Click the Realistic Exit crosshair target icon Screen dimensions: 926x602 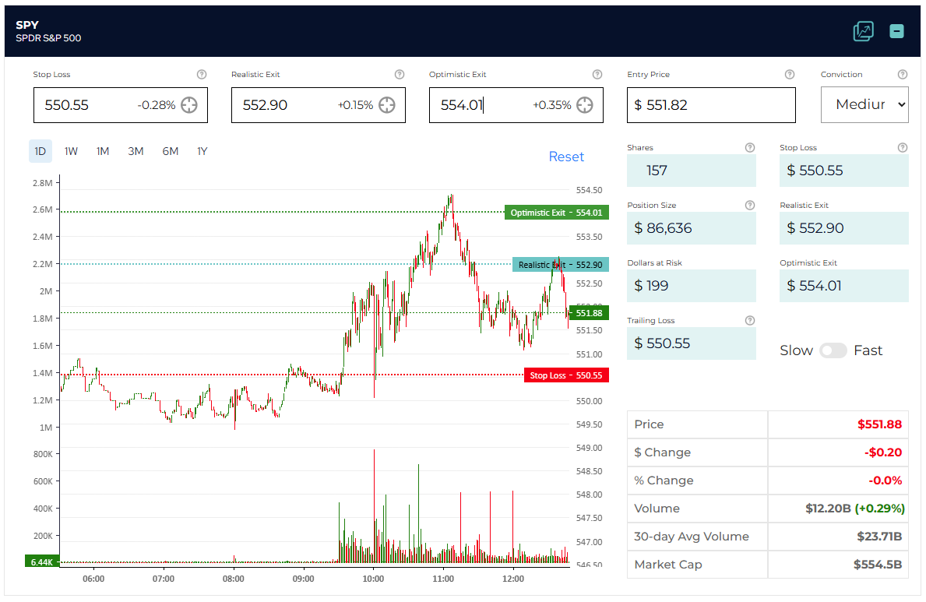[x=387, y=105]
